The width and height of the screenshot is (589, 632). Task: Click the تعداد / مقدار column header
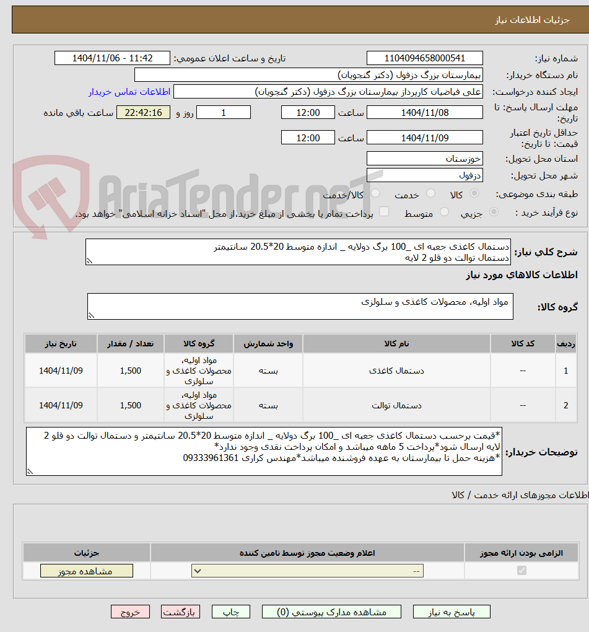click(x=130, y=344)
